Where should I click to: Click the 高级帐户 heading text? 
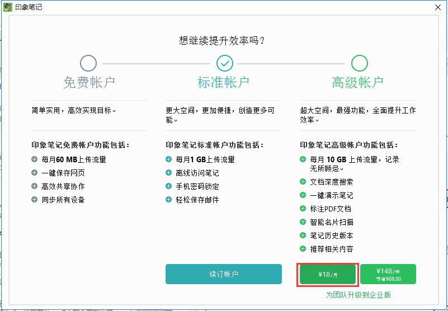[x=358, y=82]
